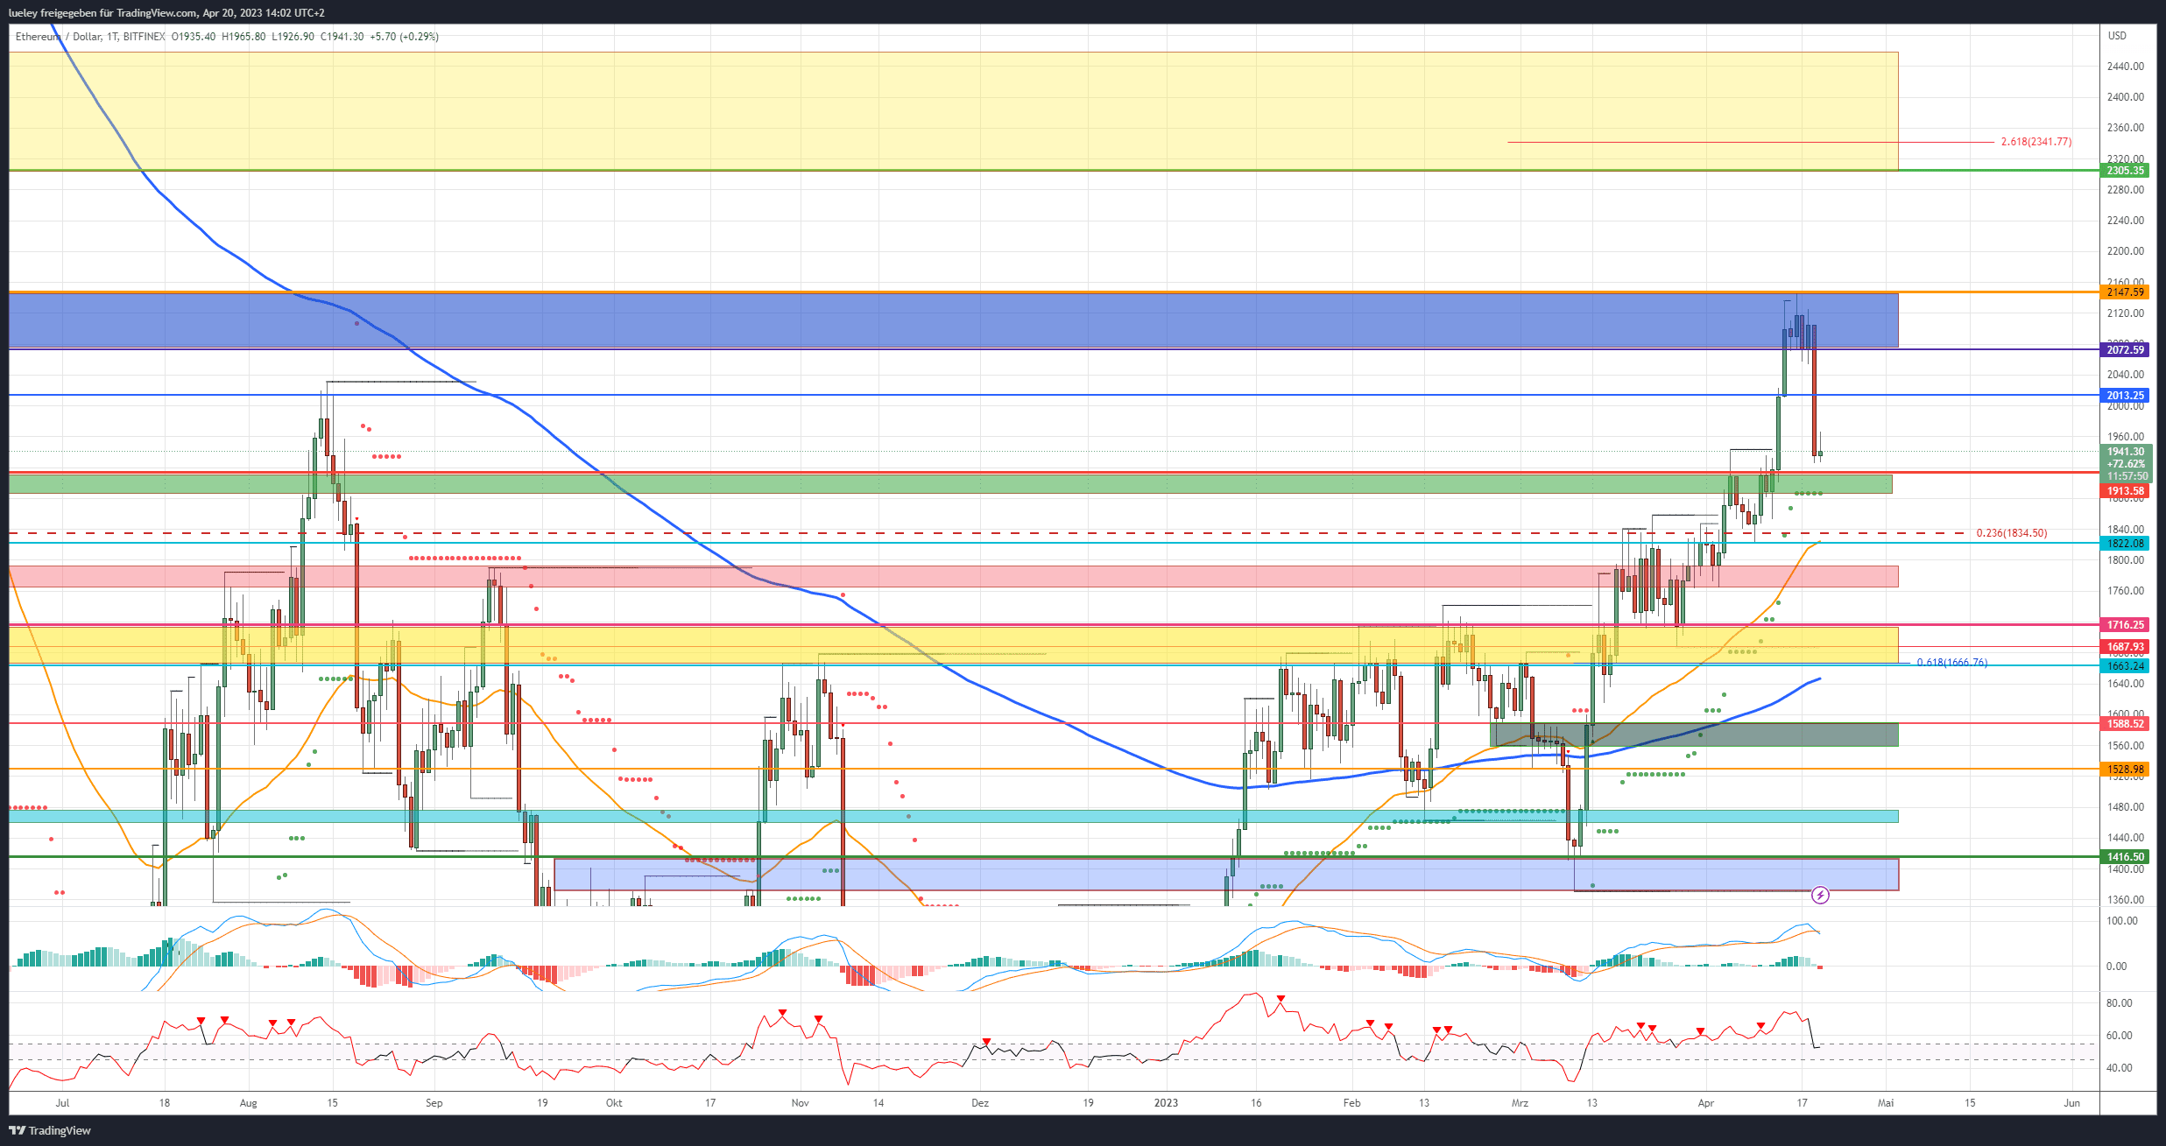Click the Sep label on time axis
Screen dimensions: 2166x1146
click(434, 1103)
